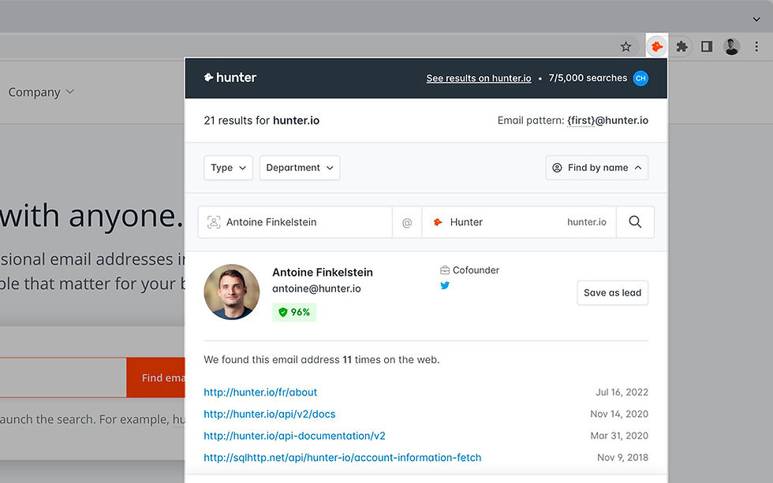Click the Save as lead button

(612, 292)
